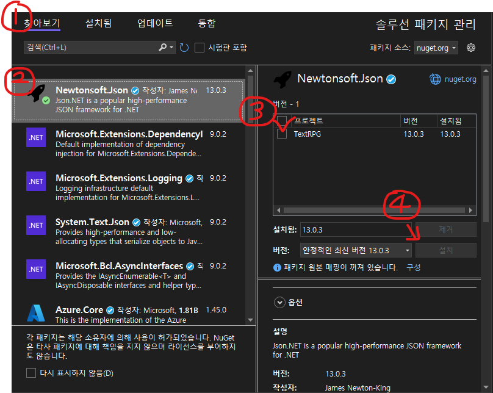Click the 프로젝트 column header
The image size is (493, 393).
coord(346,121)
